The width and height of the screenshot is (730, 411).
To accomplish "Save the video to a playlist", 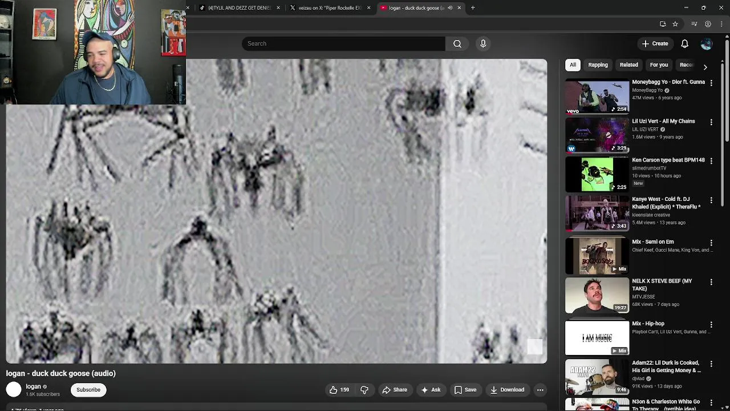I will tap(465, 390).
